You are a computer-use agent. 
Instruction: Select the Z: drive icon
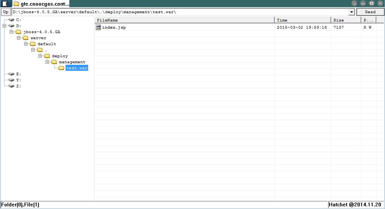click(x=11, y=86)
